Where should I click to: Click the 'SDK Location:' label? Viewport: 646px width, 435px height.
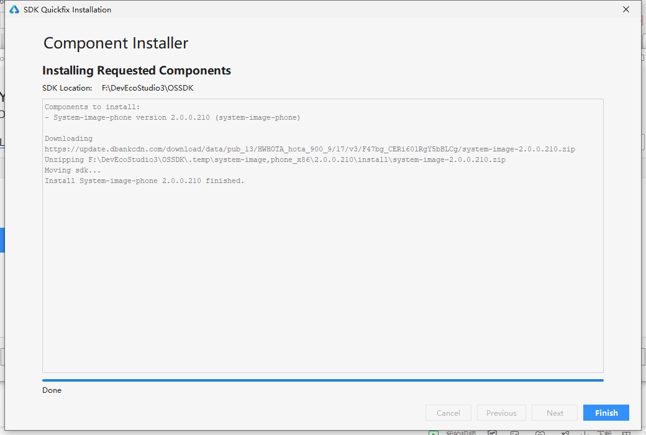click(x=67, y=88)
